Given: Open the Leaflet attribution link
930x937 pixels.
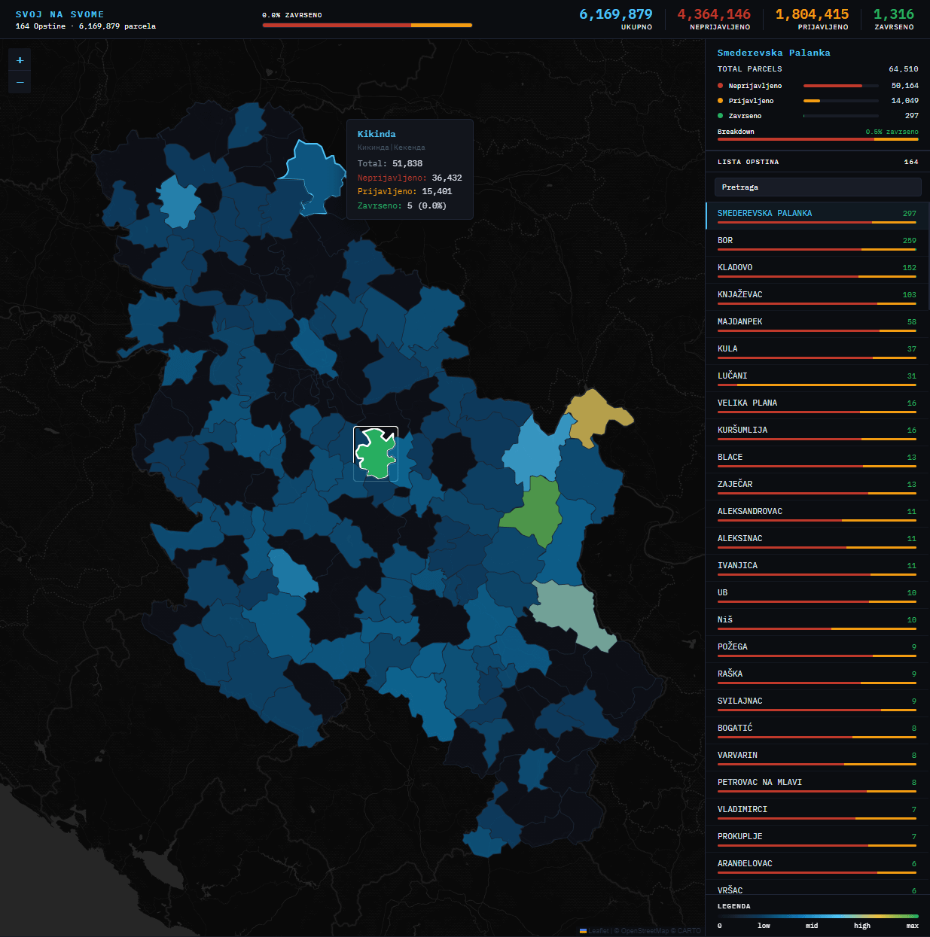Looking at the screenshot, I should click(599, 931).
